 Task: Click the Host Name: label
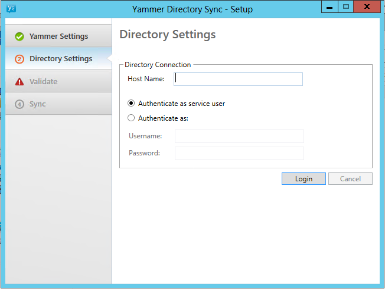pos(146,79)
